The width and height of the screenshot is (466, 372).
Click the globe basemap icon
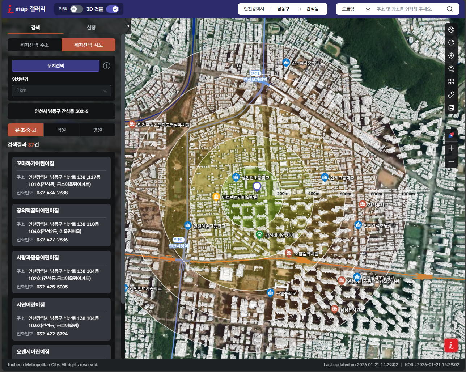(x=451, y=30)
